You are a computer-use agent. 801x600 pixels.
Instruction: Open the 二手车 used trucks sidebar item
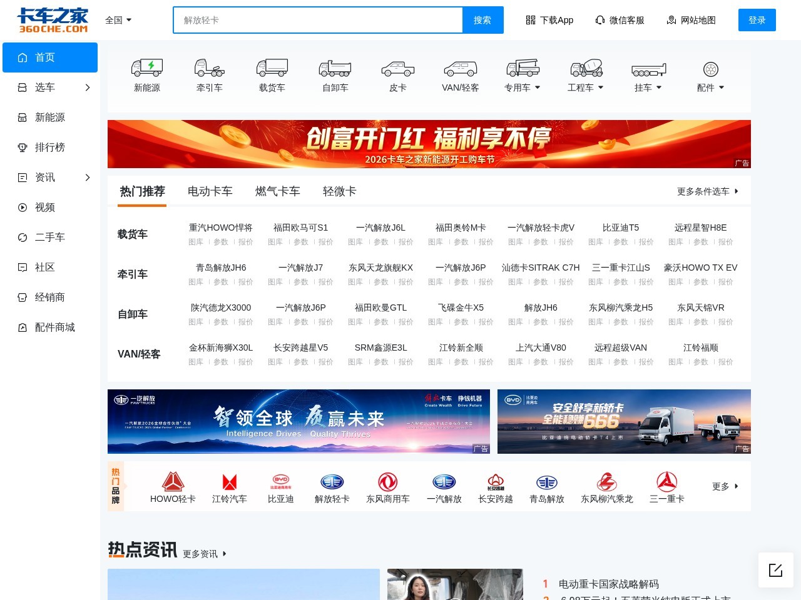pos(50,237)
